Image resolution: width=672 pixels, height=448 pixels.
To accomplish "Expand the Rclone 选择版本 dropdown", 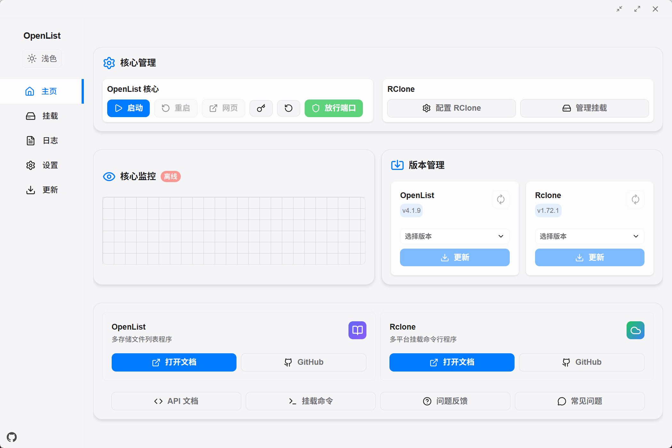I will (x=589, y=236).
